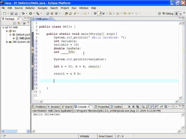
Task: Click Pin Console icon
Action: (x=161, y=107)
